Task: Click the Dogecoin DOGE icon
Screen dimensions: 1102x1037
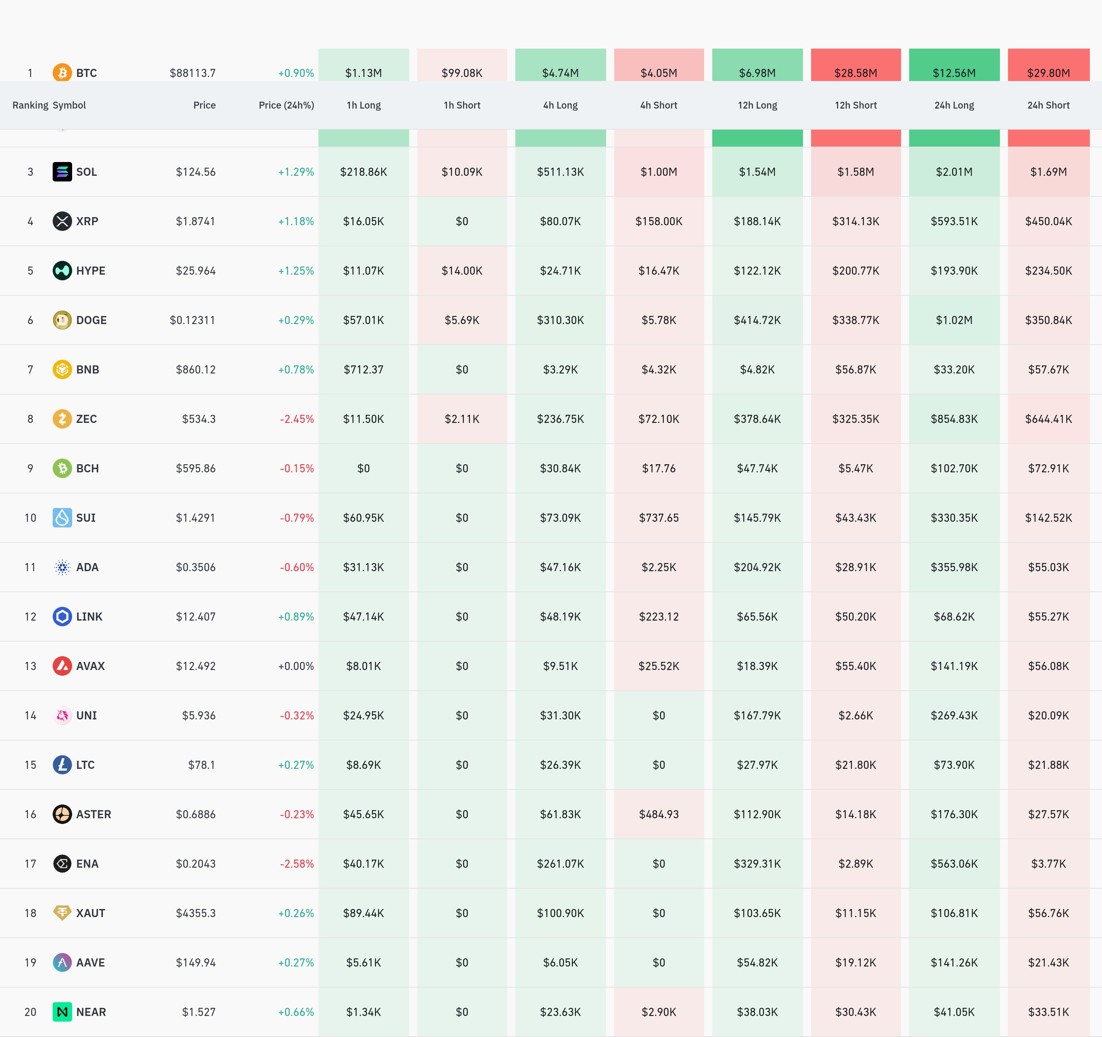Action: 62,320
